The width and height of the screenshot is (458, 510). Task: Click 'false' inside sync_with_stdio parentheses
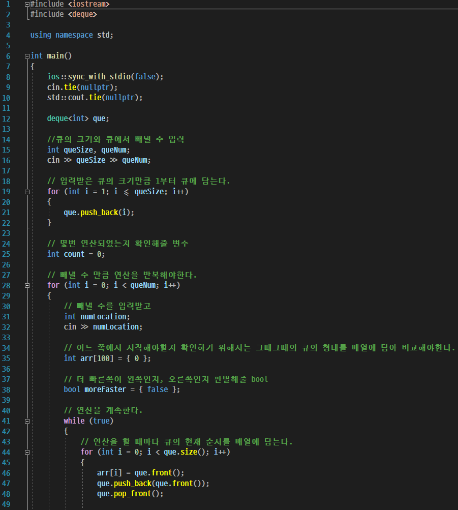(x=145, y=77)
